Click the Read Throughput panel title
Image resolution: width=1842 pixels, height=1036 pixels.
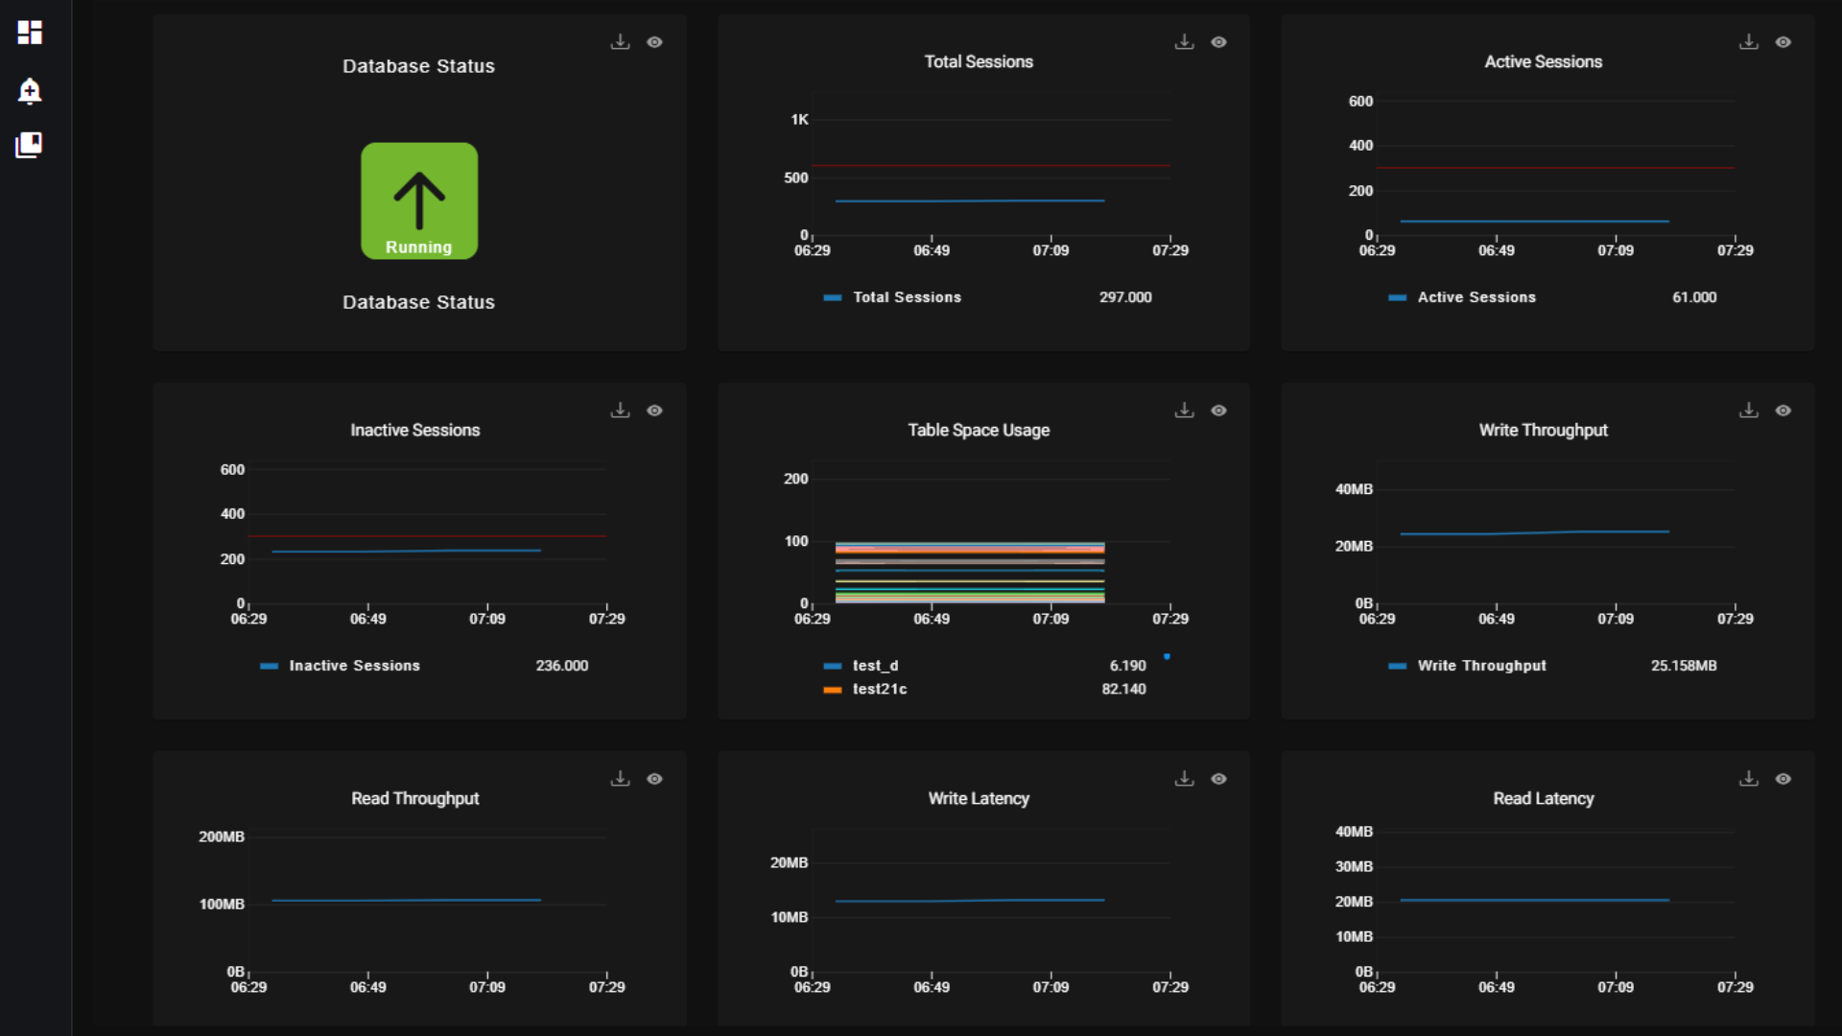click(x=414, y=798)
